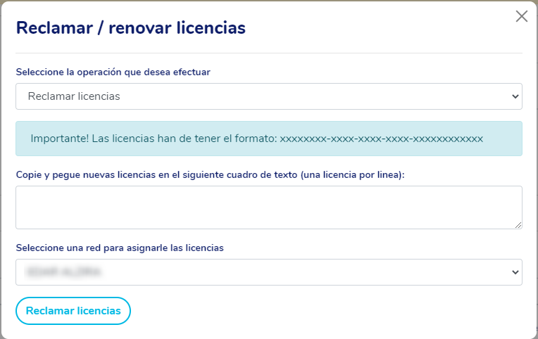Click the chevron arrow of the operation dropdown
Viewport: 538px width, 339px height.
pyautogui.click(x=514, y=96)
